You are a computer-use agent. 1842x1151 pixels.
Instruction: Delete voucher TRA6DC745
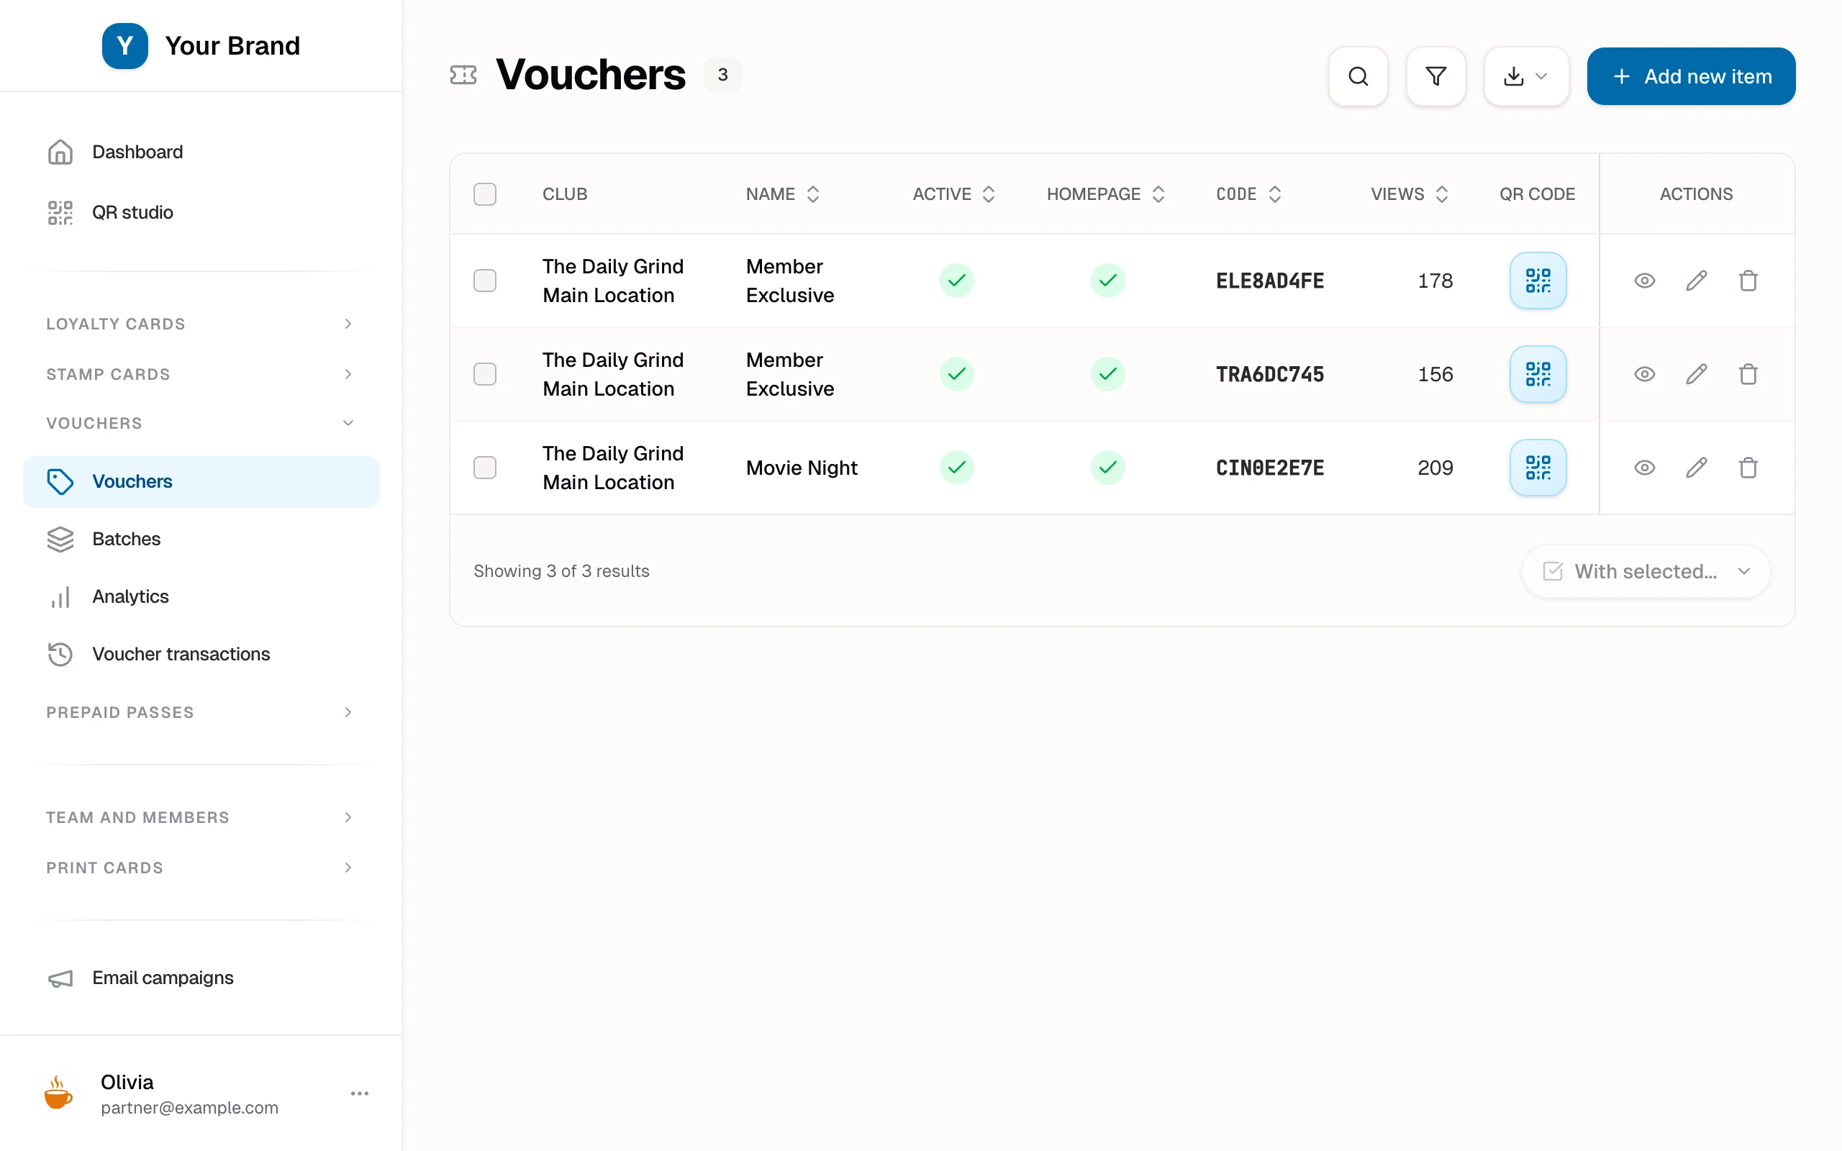point(1748,374)
